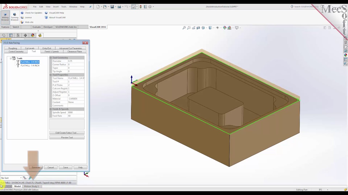Click the Spindle Speed value 8000
Viewport: 348px width, 195px height.
click(x=76, y=112)
